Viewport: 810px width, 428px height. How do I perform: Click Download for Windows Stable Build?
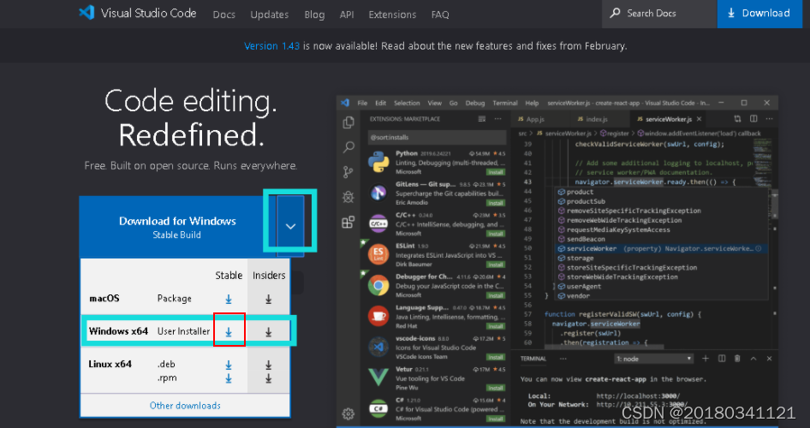(x=178, y=227)
